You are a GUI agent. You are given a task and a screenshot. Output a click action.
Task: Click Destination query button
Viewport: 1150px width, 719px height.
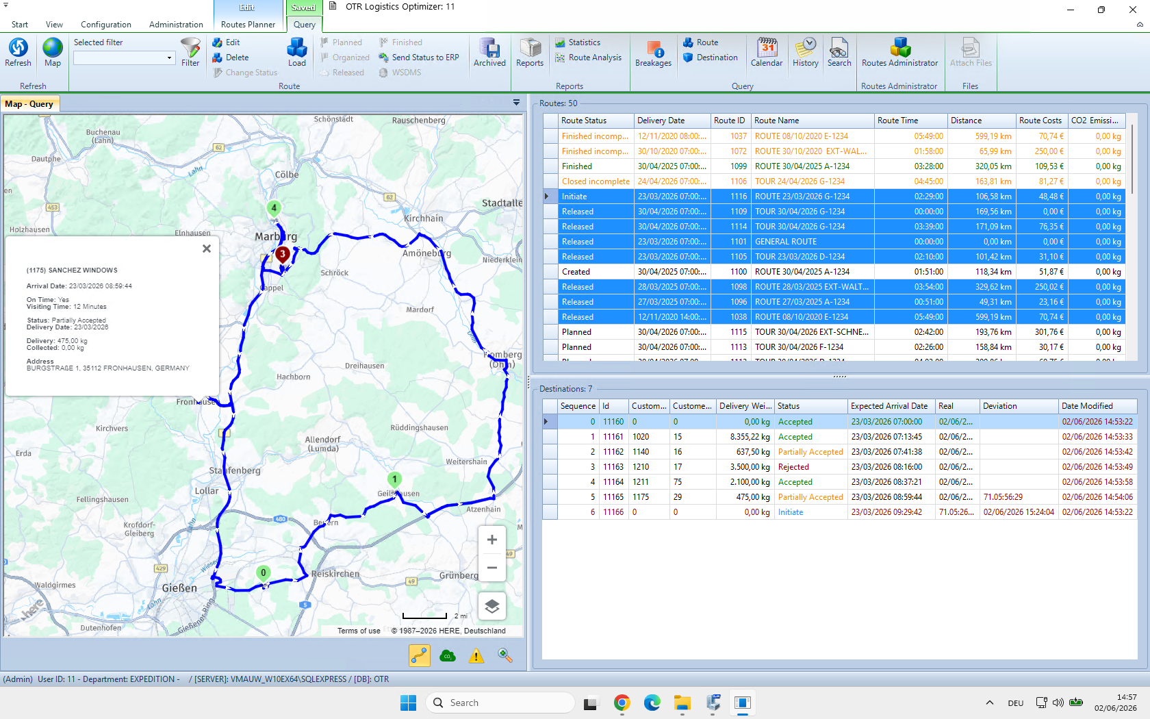coord(711,58)
